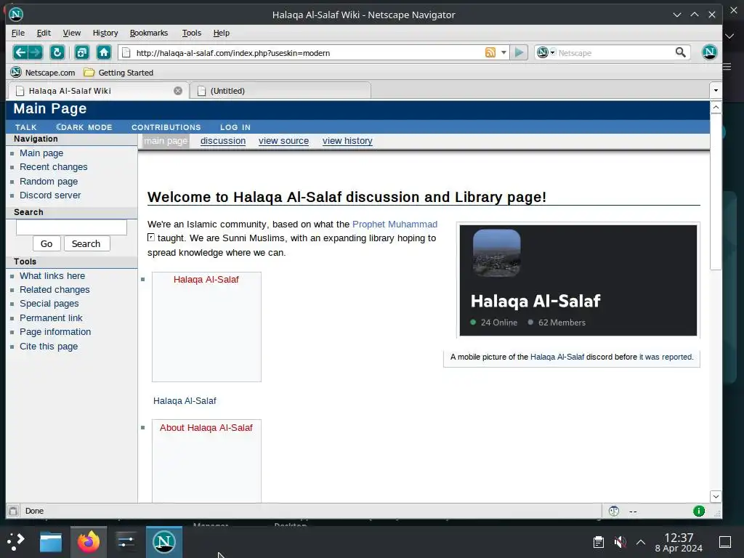Open the Help menu
The image size is (744, 558).
coord(221,33)
